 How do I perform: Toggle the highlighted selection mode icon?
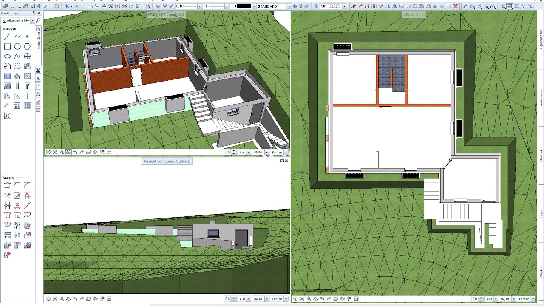510,6
